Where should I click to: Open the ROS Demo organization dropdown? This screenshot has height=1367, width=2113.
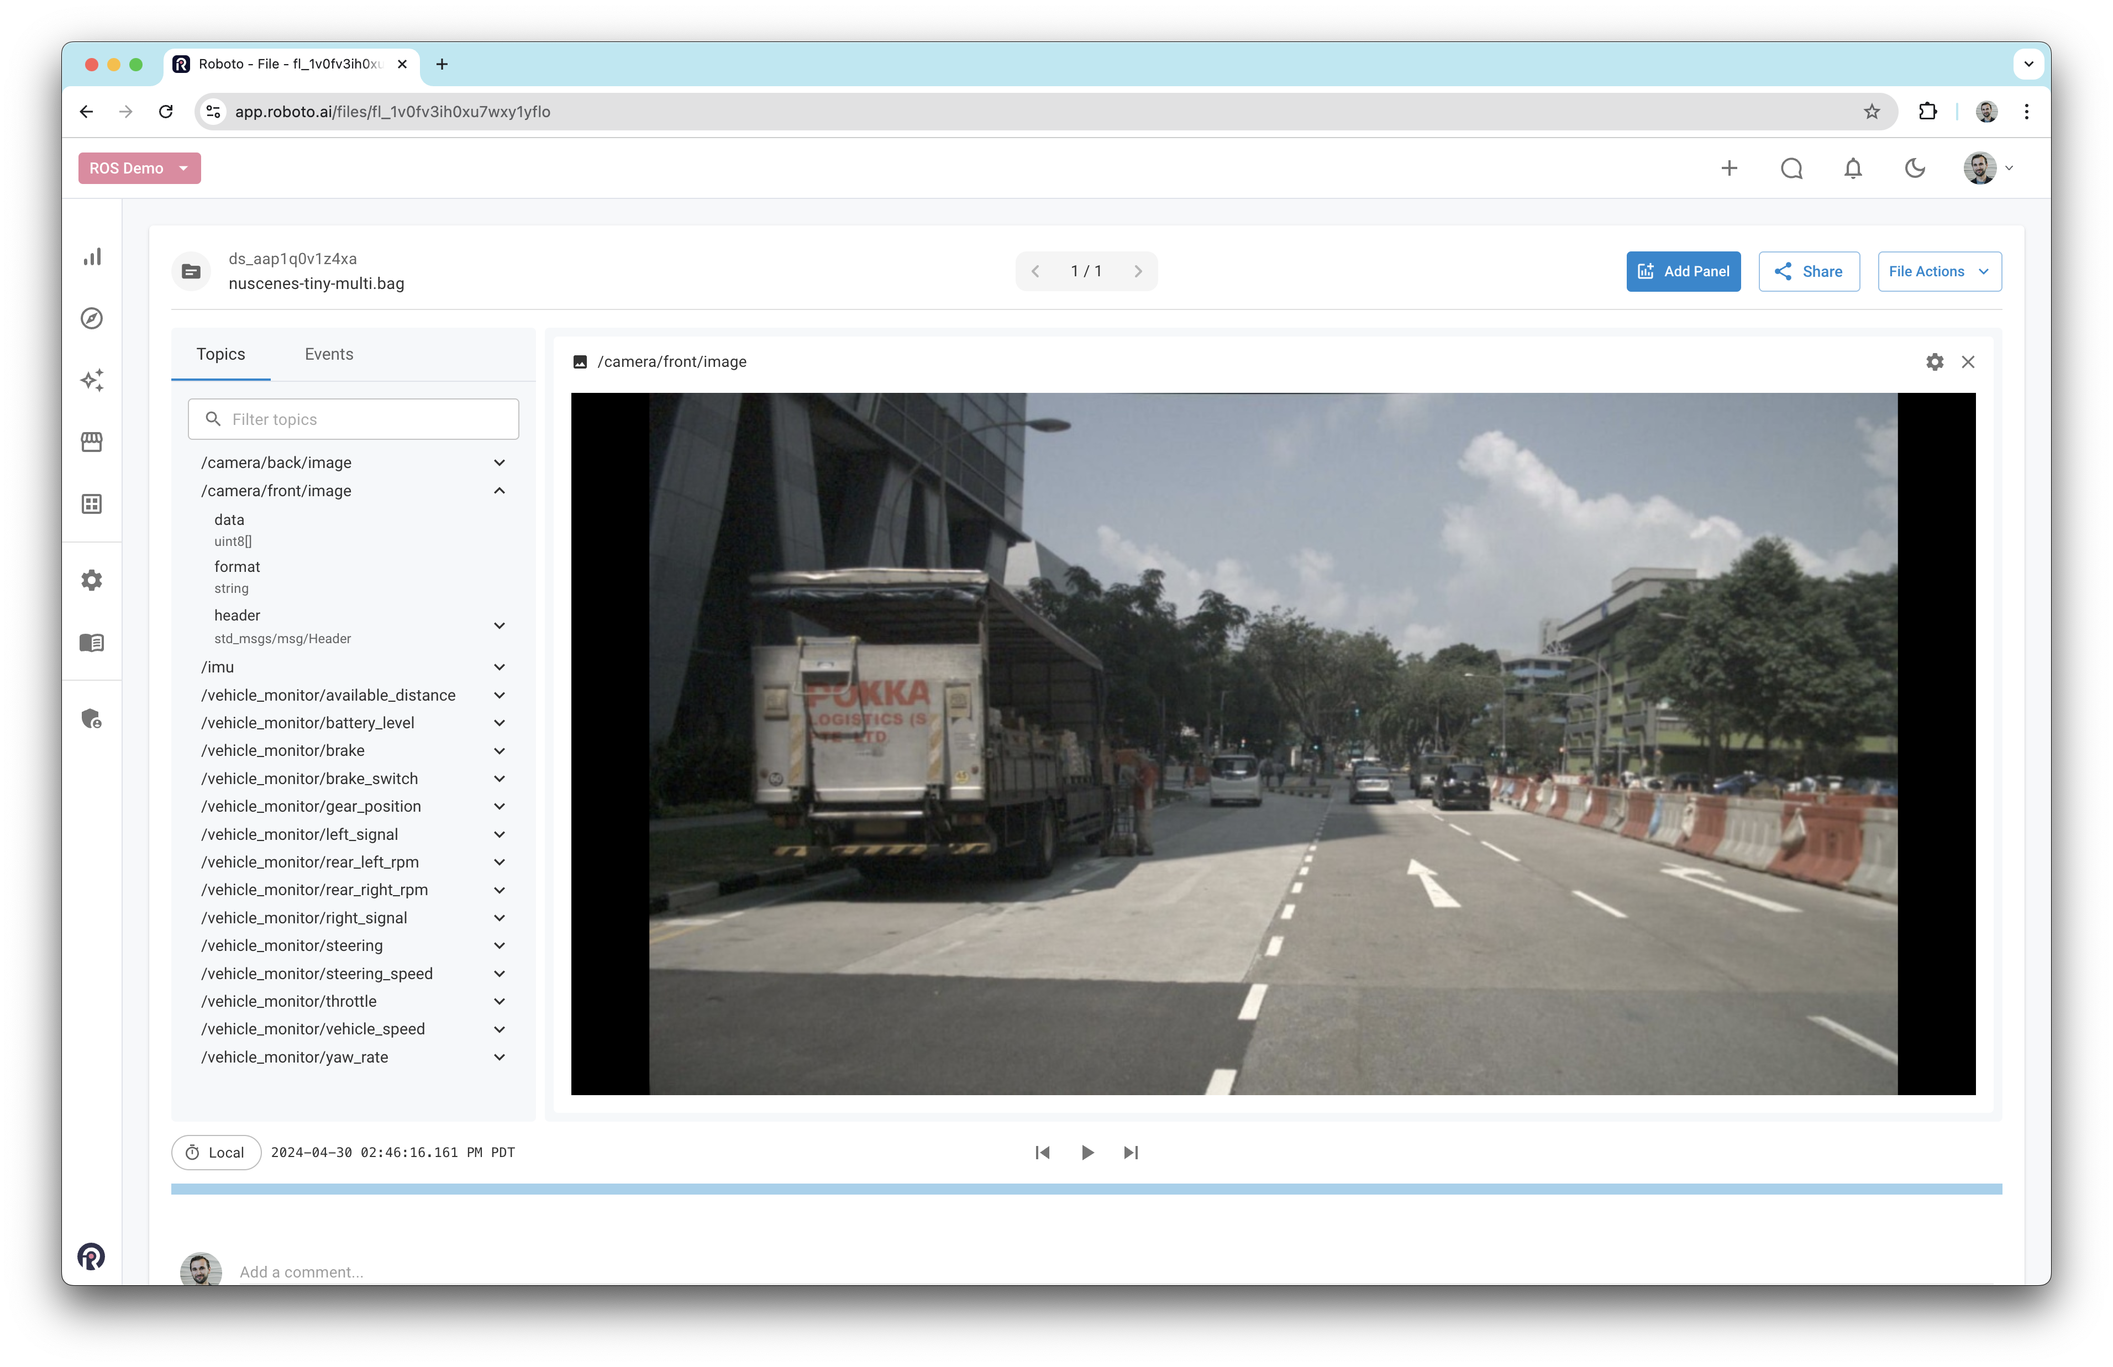click(x=139, y=169)
